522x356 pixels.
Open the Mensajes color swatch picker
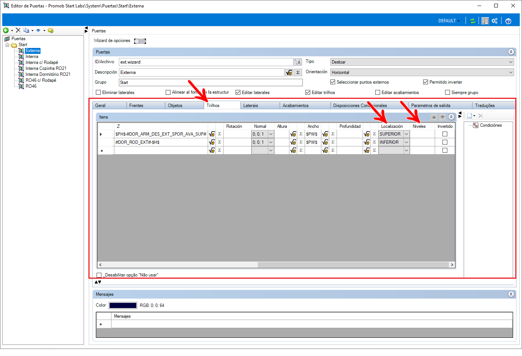click(x=123, y=305)
